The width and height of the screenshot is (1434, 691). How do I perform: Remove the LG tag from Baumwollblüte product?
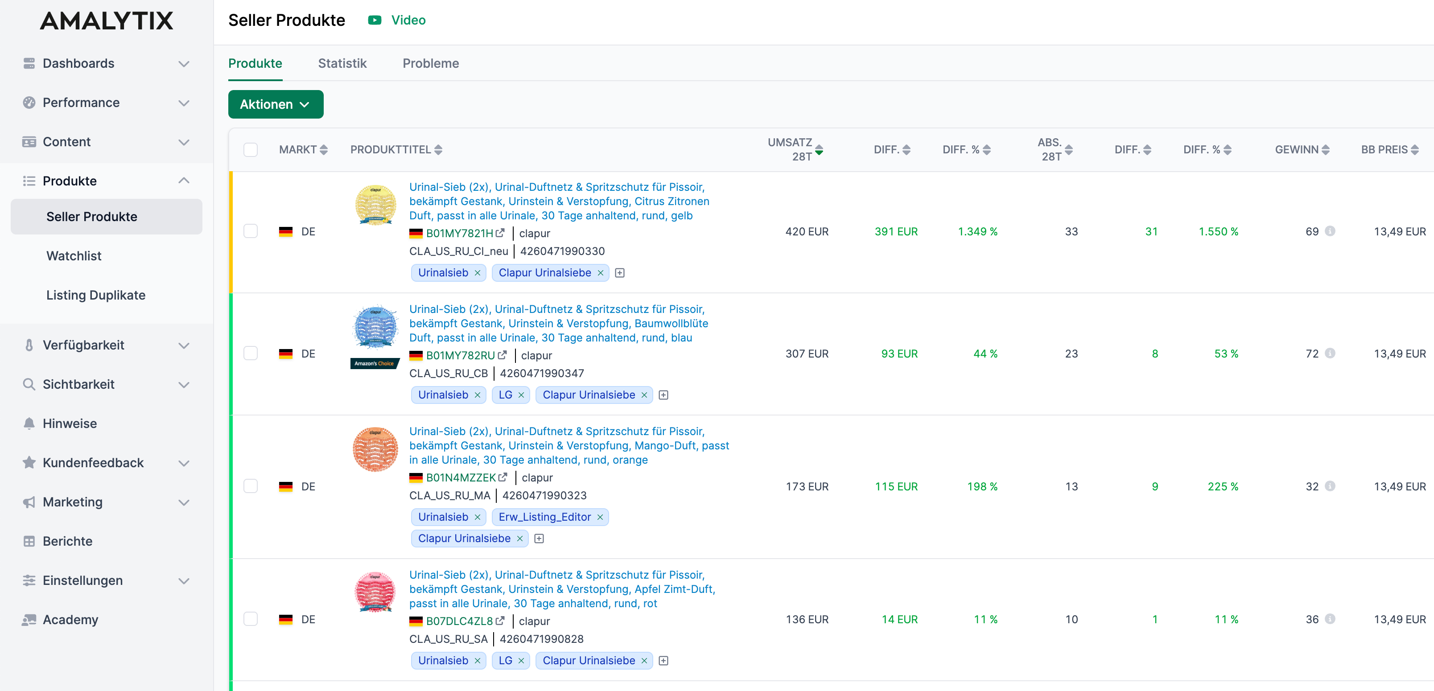click(521, 395)
